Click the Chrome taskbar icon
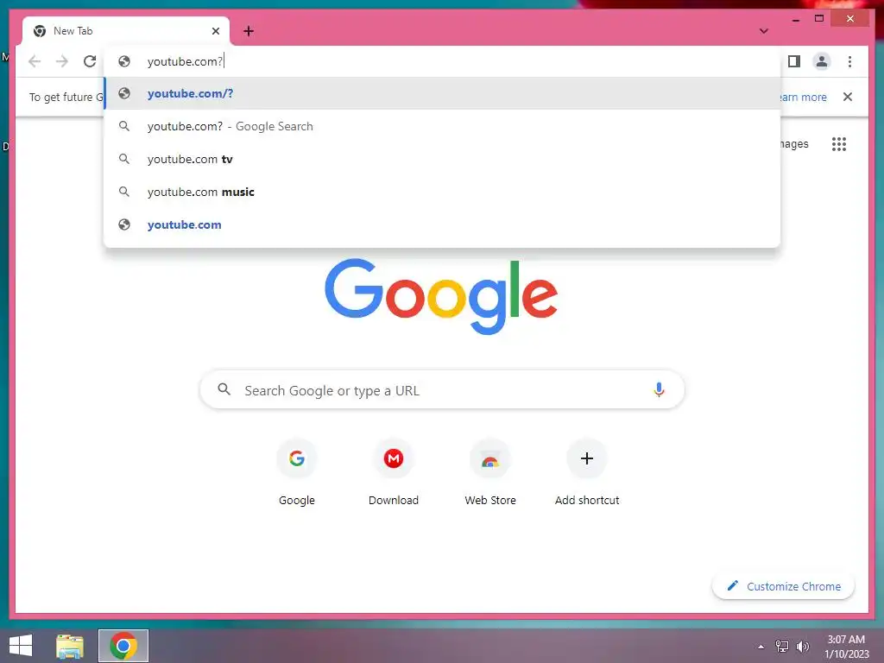The image size is (884, 663). click(123, 646)
